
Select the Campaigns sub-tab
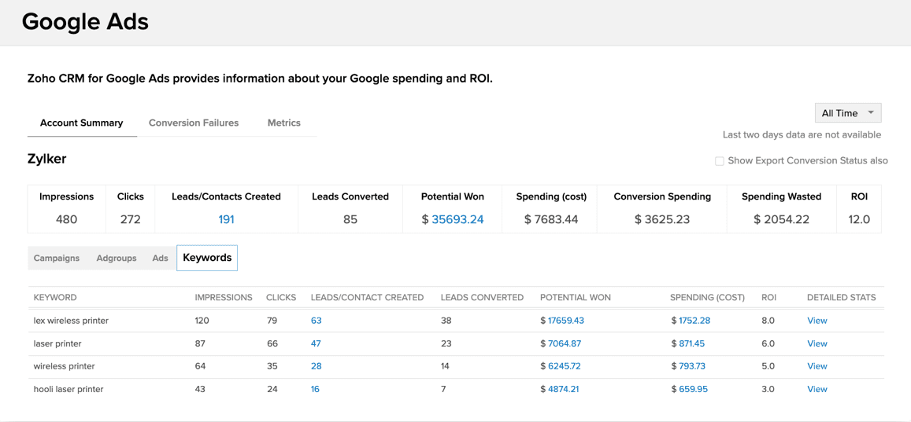click(x=57, y=258)
